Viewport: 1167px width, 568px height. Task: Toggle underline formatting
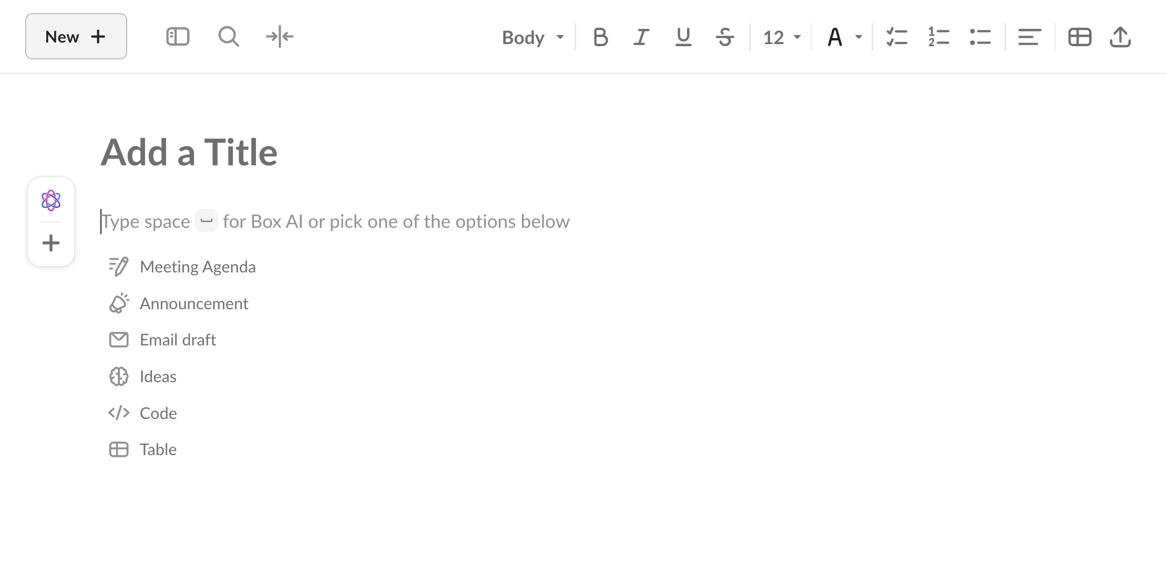pos(683,37)
